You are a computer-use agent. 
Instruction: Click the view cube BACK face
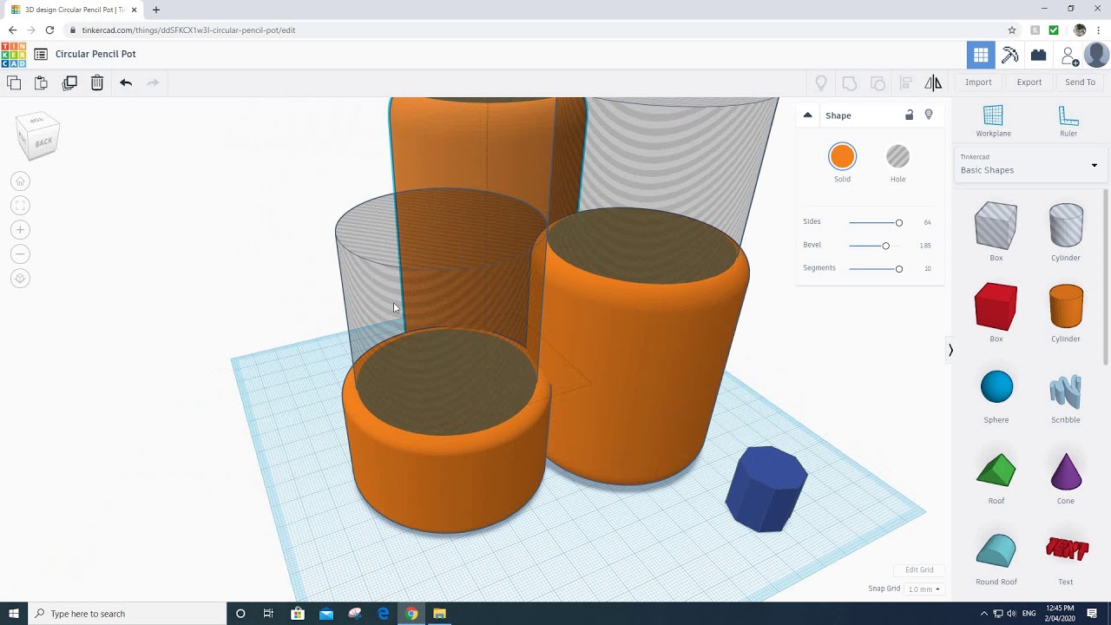coord(43,141)
